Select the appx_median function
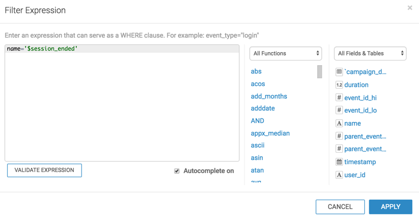Screen dimensions: 419x219 (270, 133)
